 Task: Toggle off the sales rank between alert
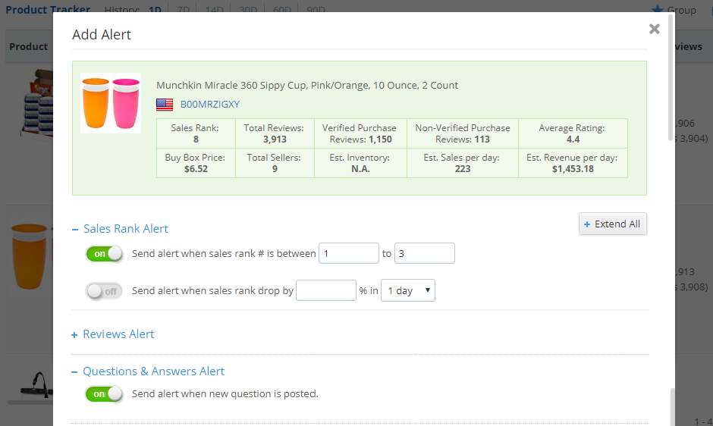click(x=104, y=254)
